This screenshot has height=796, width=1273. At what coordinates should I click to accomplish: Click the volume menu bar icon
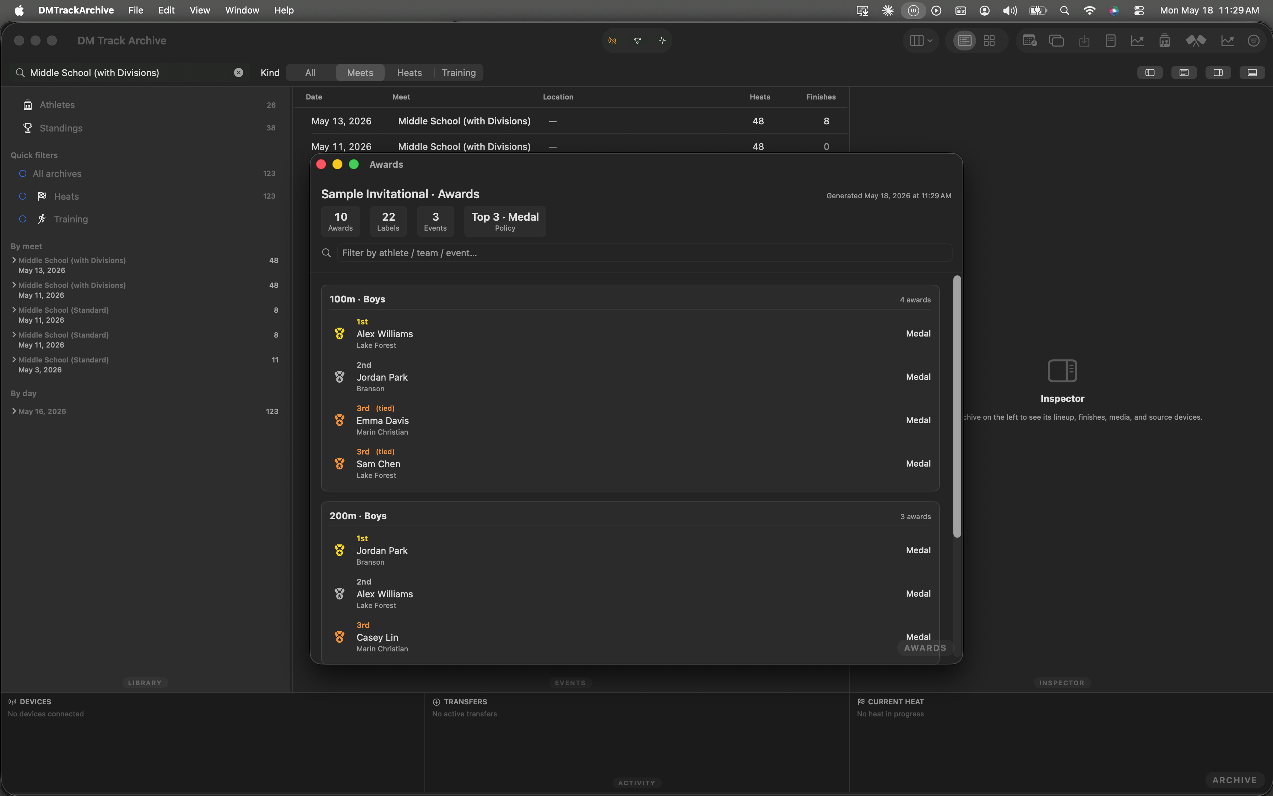pyautogui.click(x=1009, y=11)
